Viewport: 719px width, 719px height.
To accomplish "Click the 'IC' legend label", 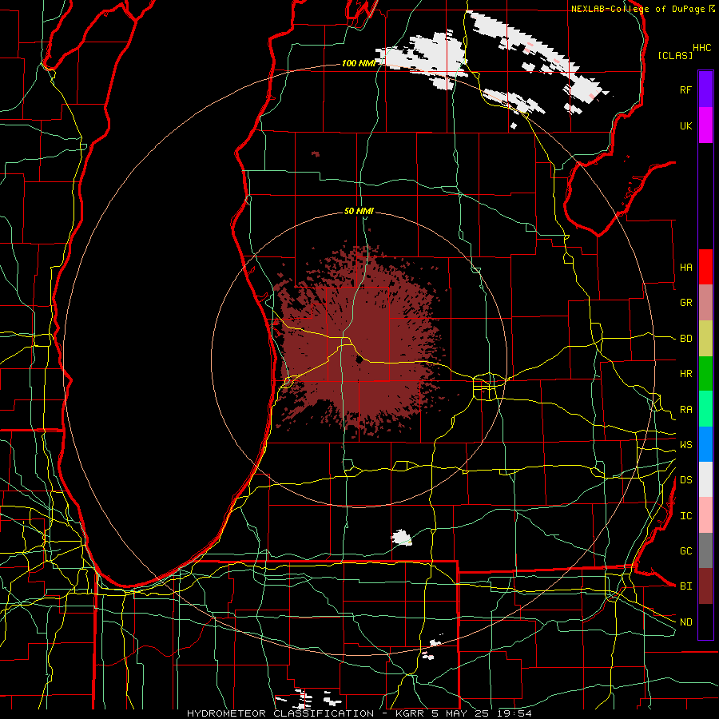I will 685,515.
